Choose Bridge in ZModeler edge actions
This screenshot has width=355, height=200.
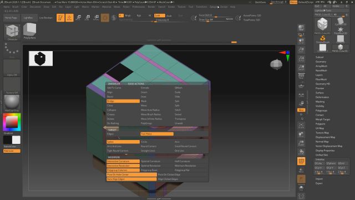coord(123,101)
